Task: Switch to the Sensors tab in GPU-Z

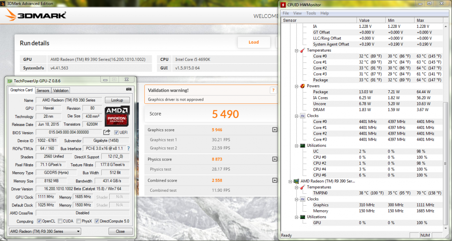Action: pyautogui.click(x=43, y=91)
